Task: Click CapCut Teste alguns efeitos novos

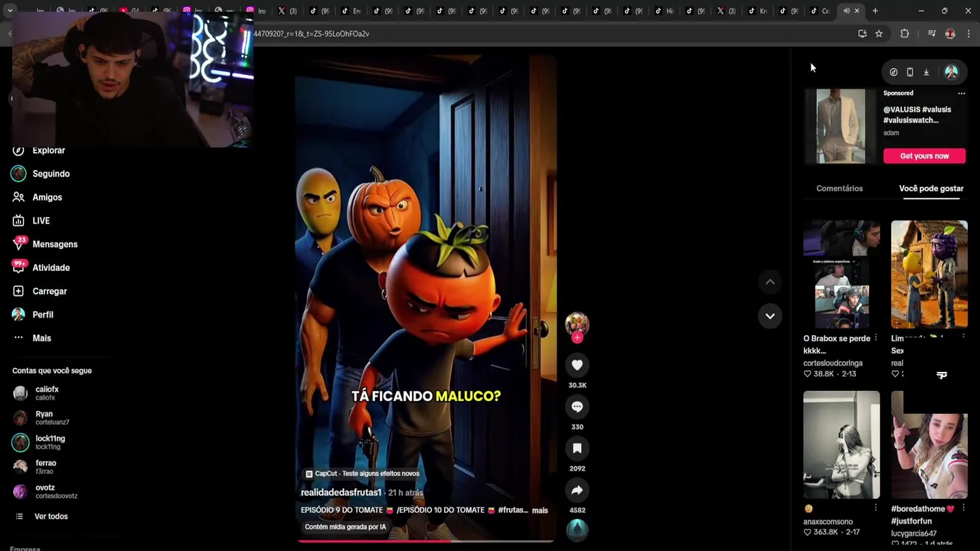Action: 362,474
